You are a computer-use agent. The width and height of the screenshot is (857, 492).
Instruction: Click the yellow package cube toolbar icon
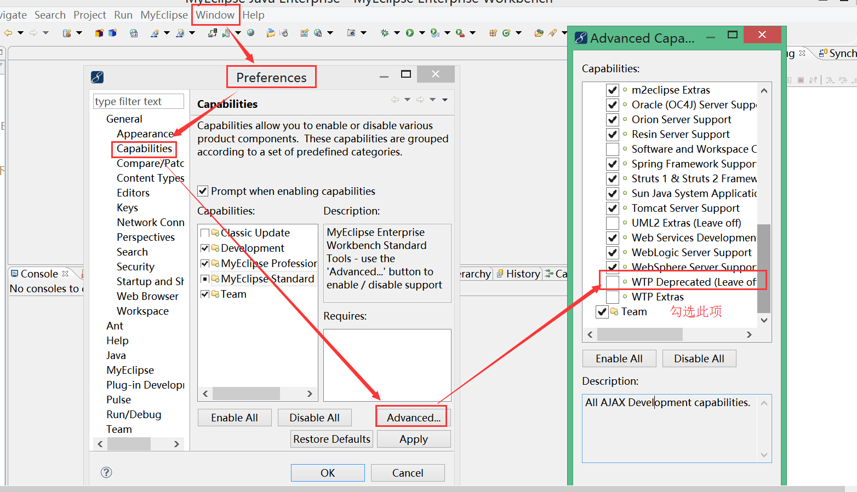tap(99, 33)
